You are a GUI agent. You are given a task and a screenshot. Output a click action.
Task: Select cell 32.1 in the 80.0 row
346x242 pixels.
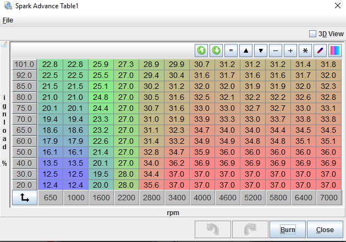coord(227,97)
